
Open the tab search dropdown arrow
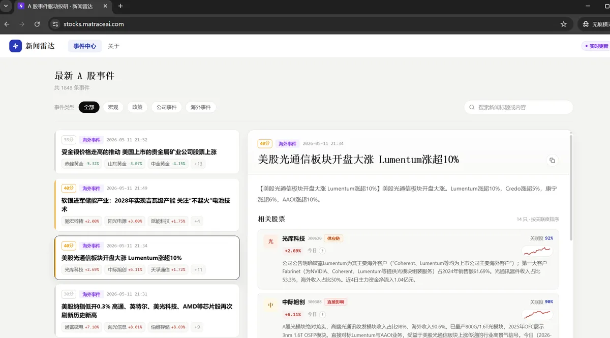pyautogui.click(x=5, y=6)
